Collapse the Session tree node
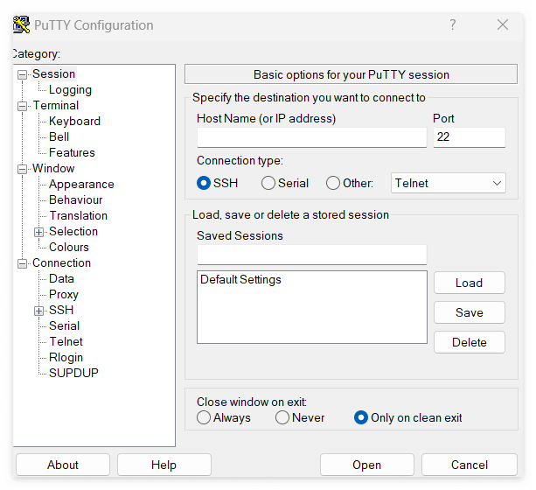This screenshot has height=490, width=536. coord(22,74)
